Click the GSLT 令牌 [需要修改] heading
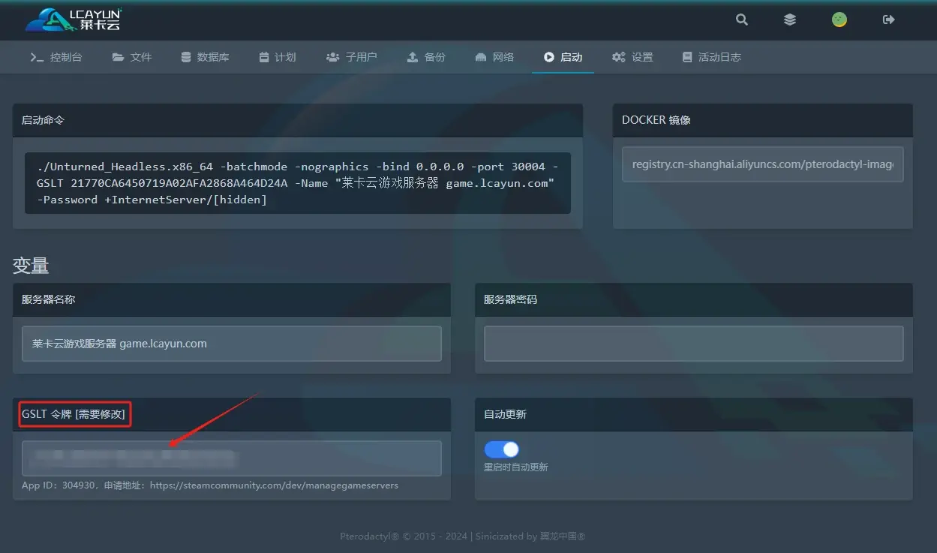 click(x=74, y=414)
